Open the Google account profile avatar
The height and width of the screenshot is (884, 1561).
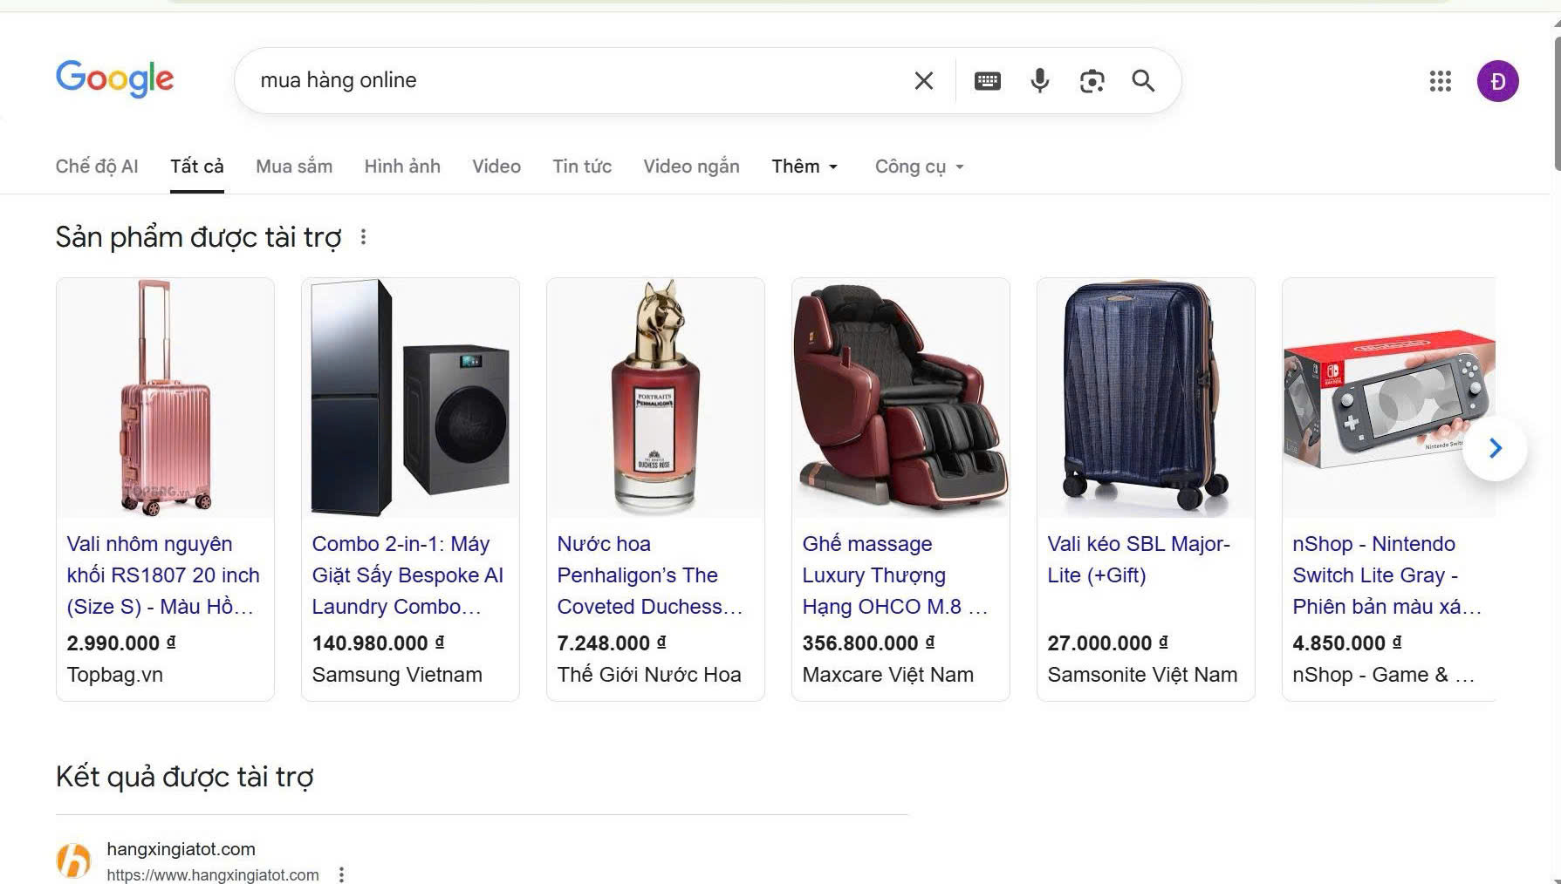(x=1497, y=81)
